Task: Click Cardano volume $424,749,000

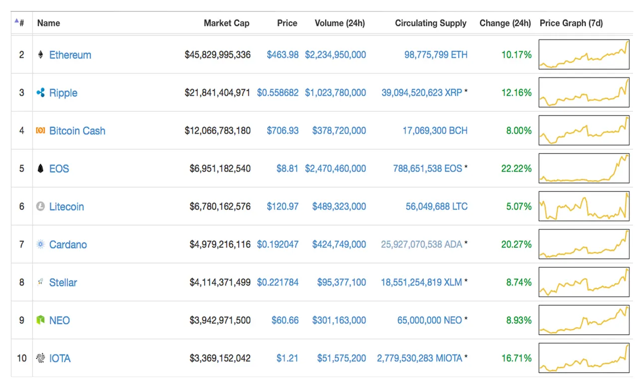Action: (x=339, y=244)
